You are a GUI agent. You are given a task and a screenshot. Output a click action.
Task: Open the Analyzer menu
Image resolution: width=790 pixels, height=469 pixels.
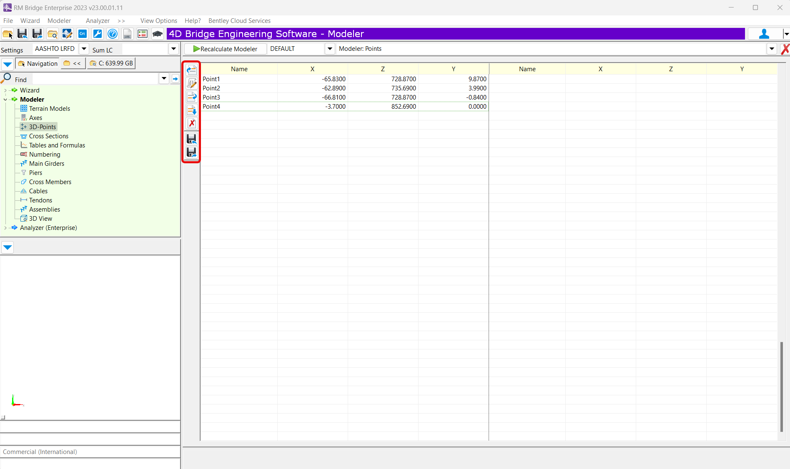tap(98, 21)
